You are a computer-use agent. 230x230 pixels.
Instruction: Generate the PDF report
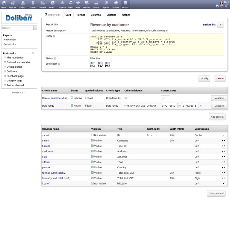pyautogui.click(x=108, y=64)
